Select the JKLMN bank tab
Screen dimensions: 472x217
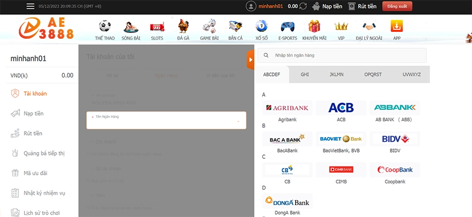click(x=336, y=74)
